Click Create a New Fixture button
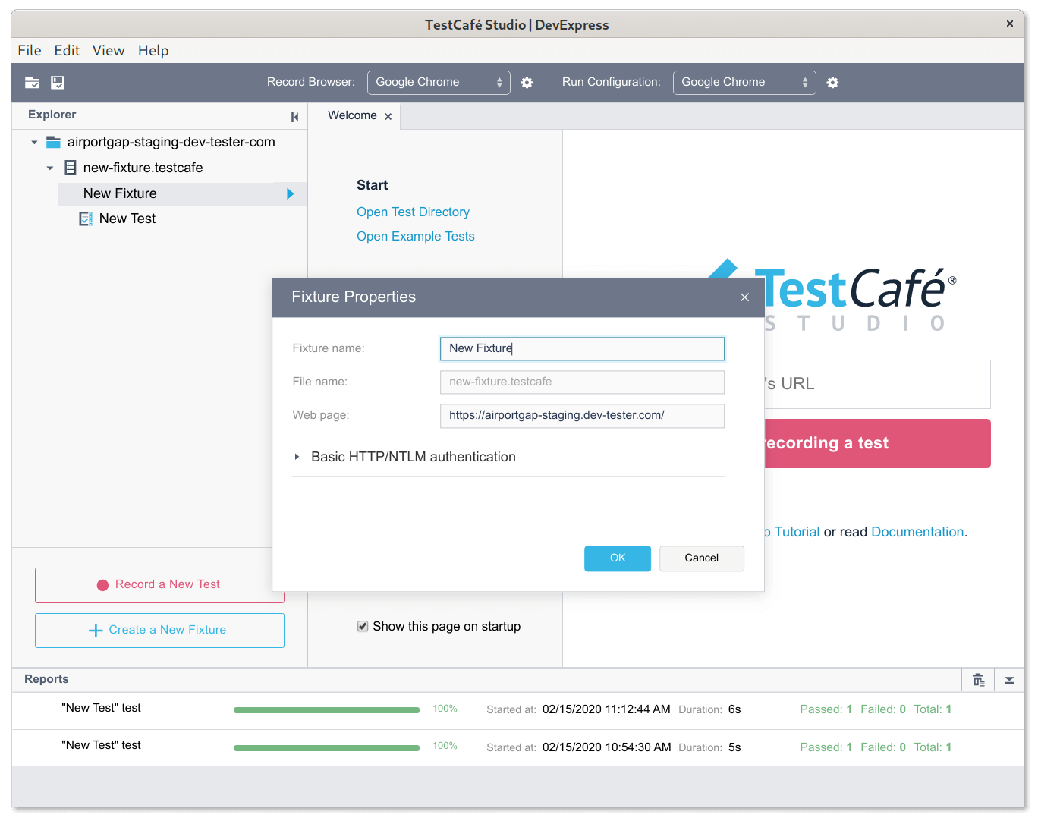This screenshot has height=821, width=1038. (159, 631)
